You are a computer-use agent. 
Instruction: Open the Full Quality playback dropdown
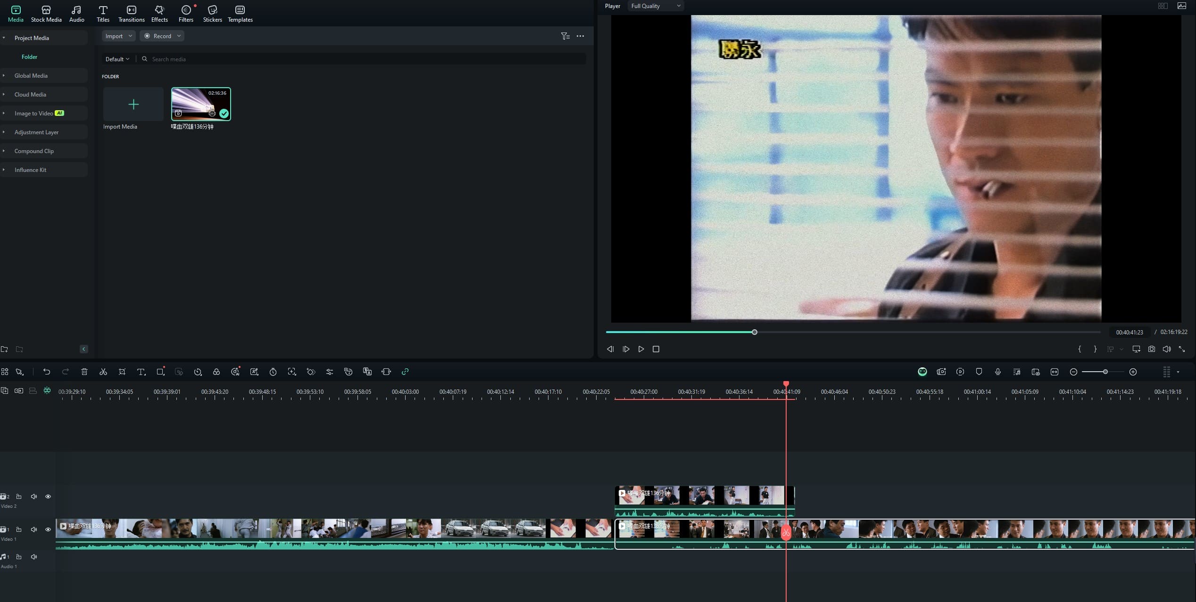coord(655,6)
